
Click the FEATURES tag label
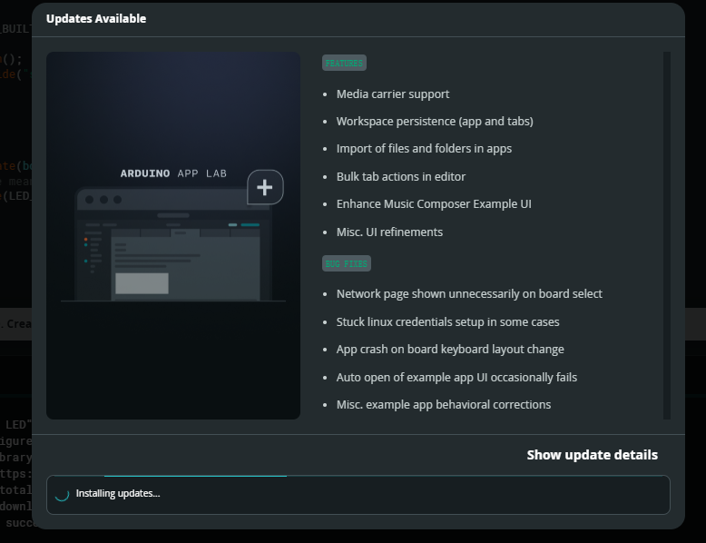[344, 63]
